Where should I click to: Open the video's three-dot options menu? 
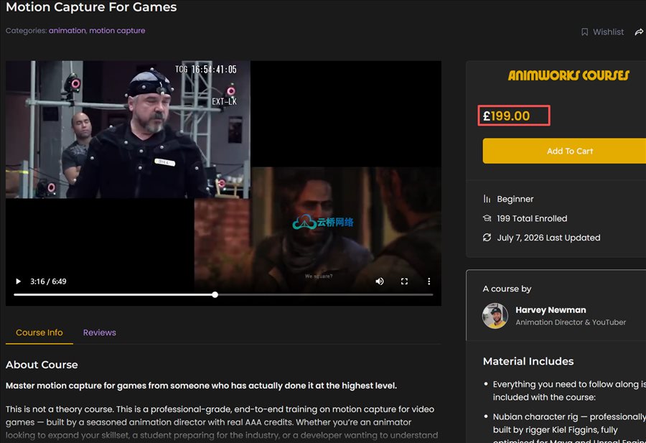pyautogui.click(x=429, y=281)
